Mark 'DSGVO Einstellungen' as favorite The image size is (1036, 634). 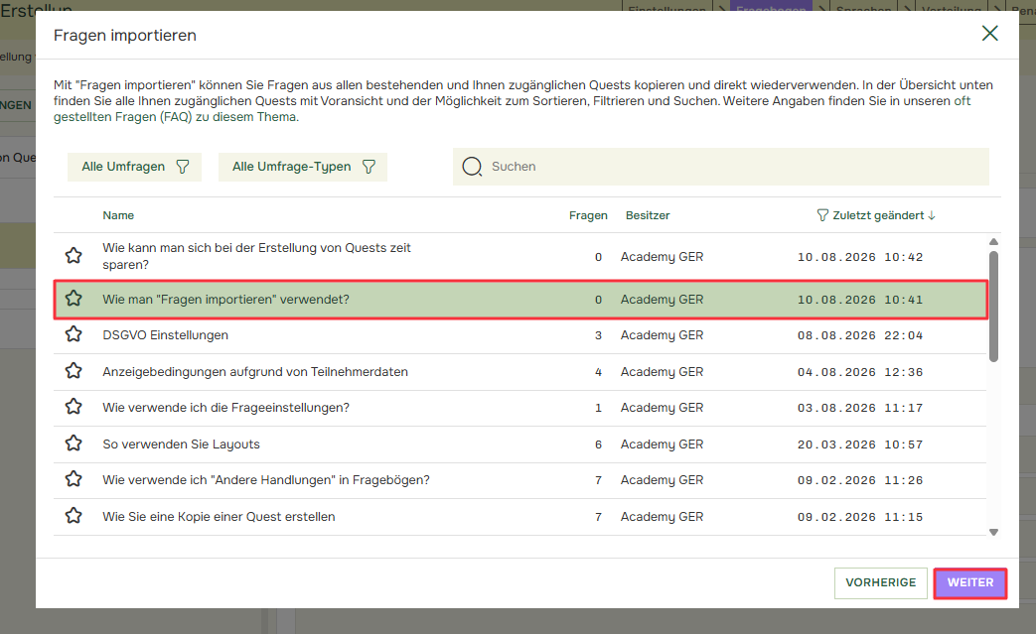(74, 334)
